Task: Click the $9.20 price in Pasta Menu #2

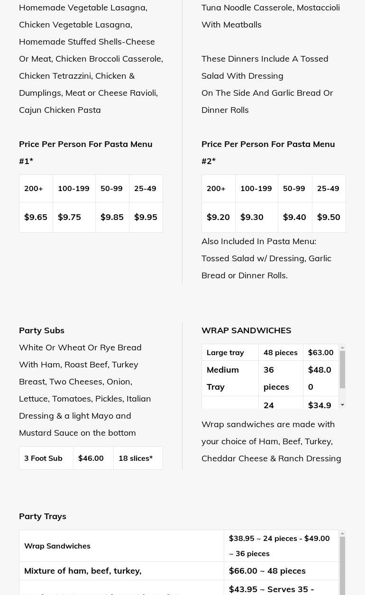Action: click(x=218, y=217)
